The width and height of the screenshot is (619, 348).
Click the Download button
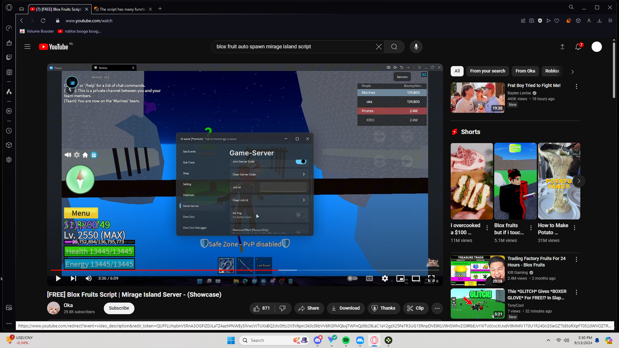(346, 308)
